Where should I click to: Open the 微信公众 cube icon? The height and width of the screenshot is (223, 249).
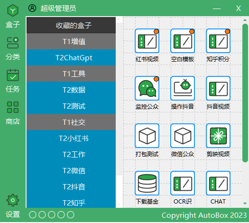coord(183,136)
